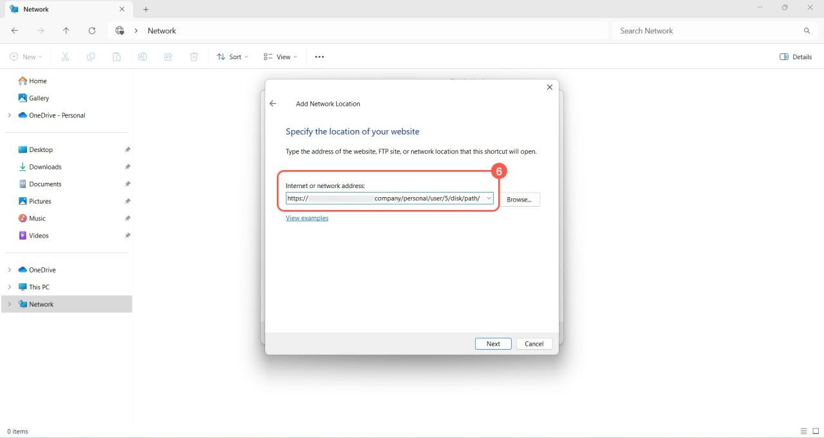The image size is (824, 438).
Task: Switch to large thumbnails view in status bar
Action: (816, 432)
